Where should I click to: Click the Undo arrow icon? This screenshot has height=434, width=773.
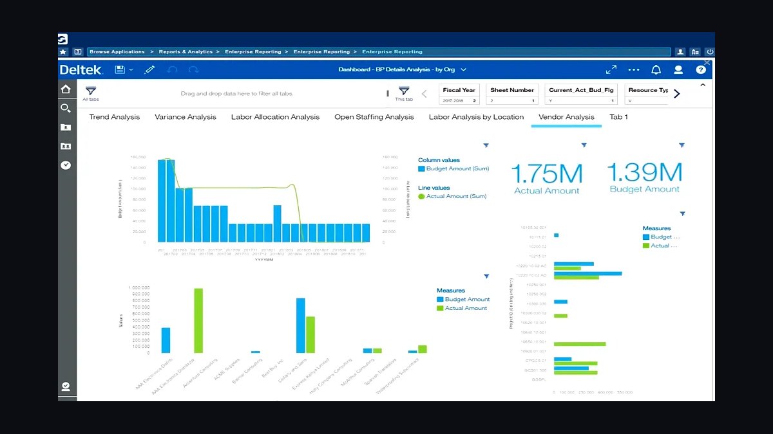172,69
